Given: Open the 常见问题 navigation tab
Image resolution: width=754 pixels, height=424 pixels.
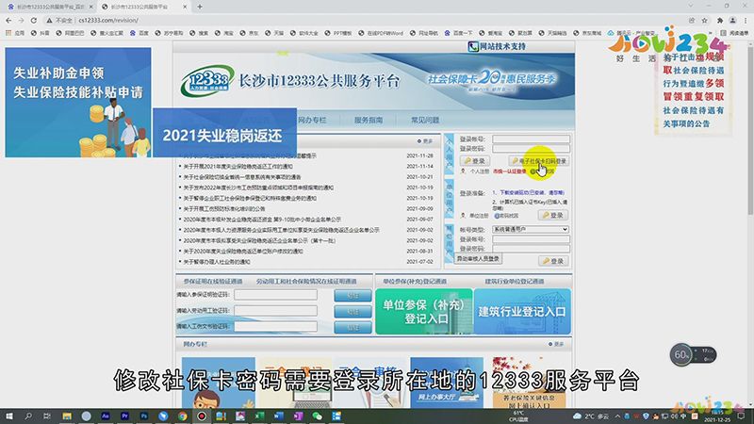Looking at the screenshot, I should click(425, 121).
